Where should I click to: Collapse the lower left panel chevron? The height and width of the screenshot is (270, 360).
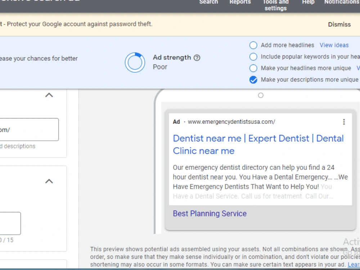[x=49, y=181]
